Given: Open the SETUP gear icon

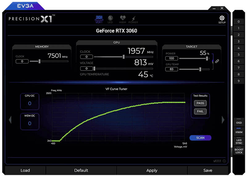Looking at the screenshot, I should [222, 19].
